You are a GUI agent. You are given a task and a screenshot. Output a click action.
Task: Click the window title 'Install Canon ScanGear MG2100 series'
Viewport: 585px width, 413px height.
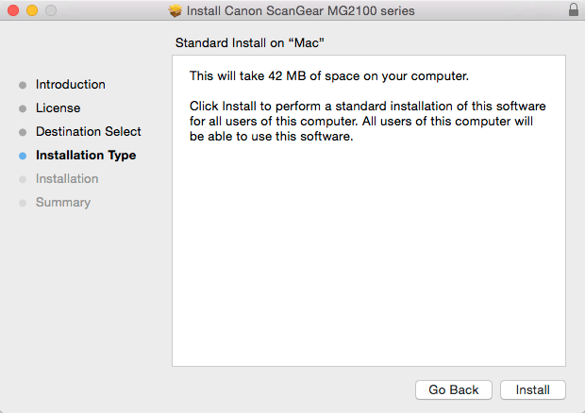300,10
